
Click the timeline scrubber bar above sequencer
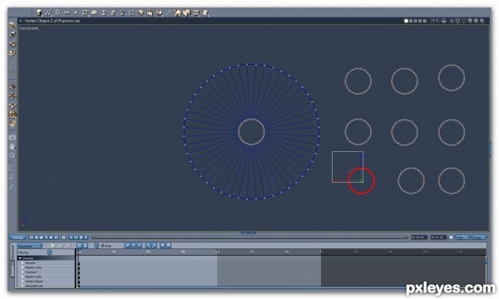click(x=249, y=238)
